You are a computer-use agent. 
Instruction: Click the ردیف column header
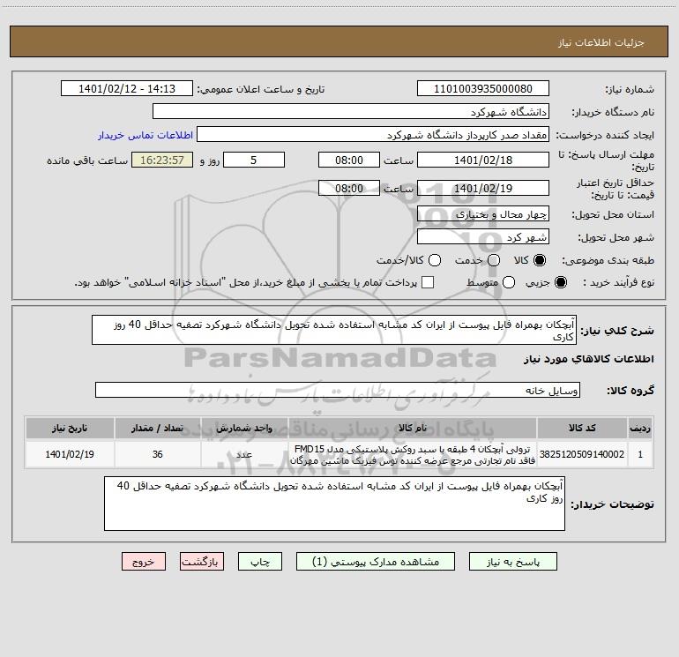coord(640,429)
